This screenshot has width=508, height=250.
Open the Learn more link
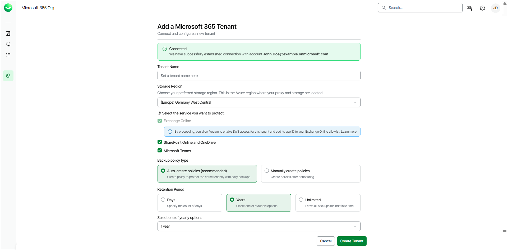349,132
